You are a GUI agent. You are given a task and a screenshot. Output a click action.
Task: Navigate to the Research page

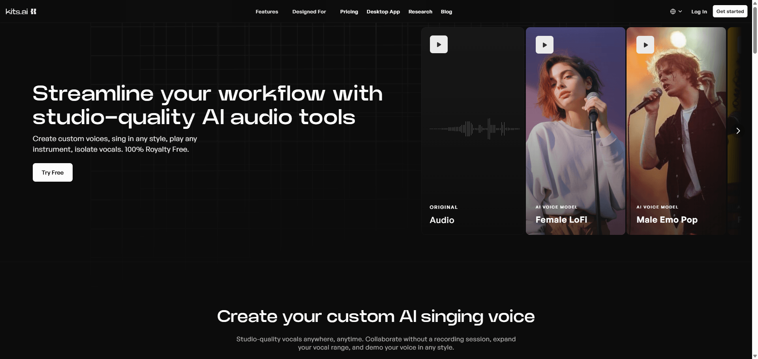point(420,12)
